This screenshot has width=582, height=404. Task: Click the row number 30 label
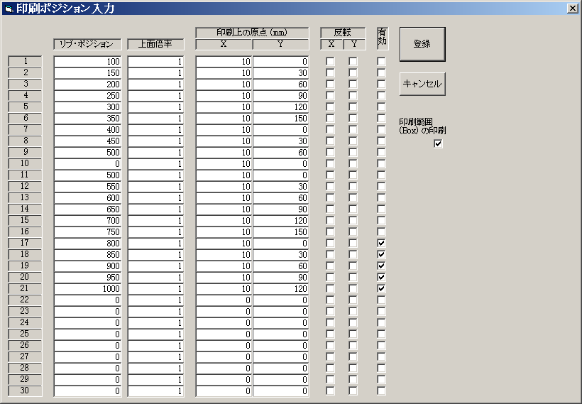click(26, 391)
